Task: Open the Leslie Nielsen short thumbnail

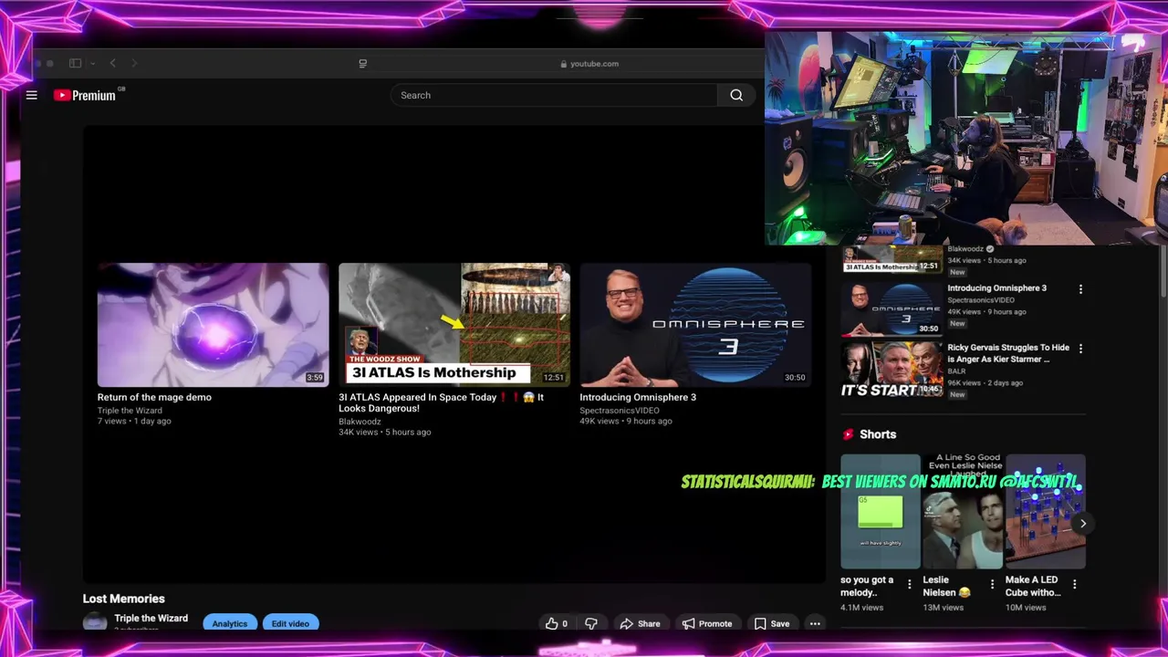Action: pyautogui.click(x=963, y=511)
